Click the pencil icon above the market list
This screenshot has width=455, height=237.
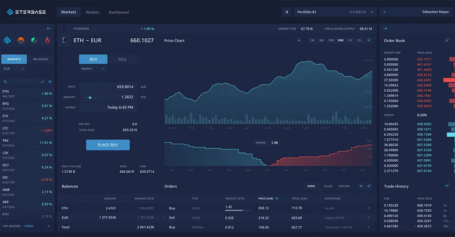click(43, 82)
